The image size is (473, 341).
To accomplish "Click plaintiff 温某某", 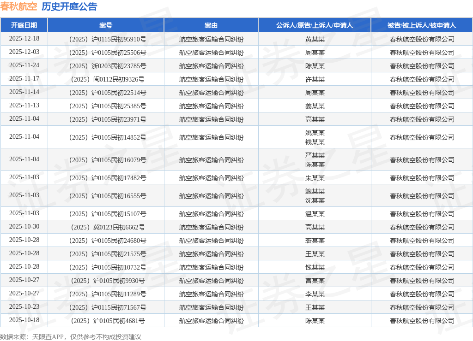I will [x=315, y=214].
